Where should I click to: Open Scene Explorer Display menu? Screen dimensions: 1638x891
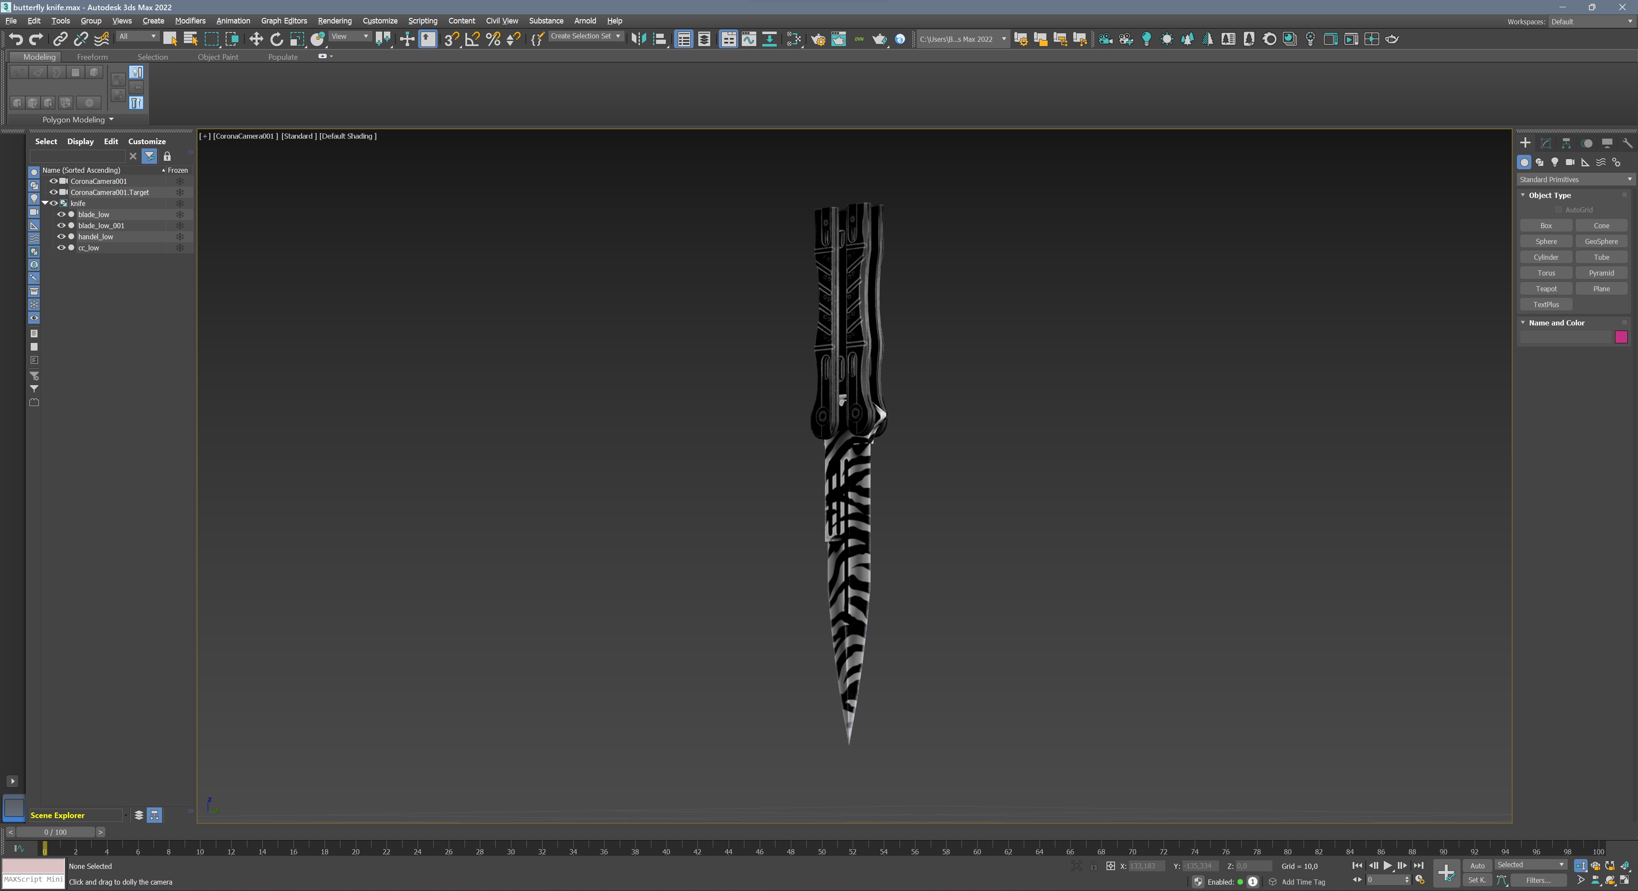point(80,141)
